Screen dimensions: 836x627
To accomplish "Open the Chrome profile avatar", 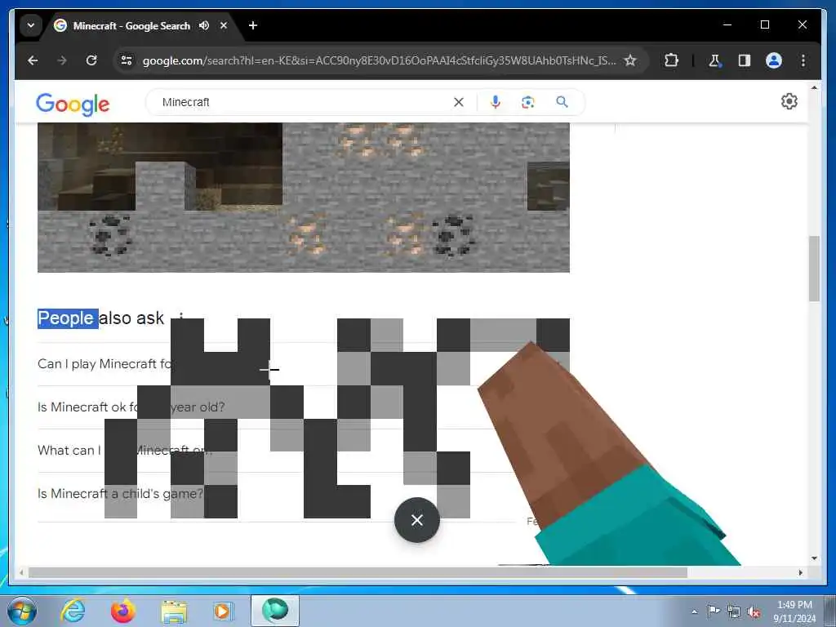I will pos(774,60).
